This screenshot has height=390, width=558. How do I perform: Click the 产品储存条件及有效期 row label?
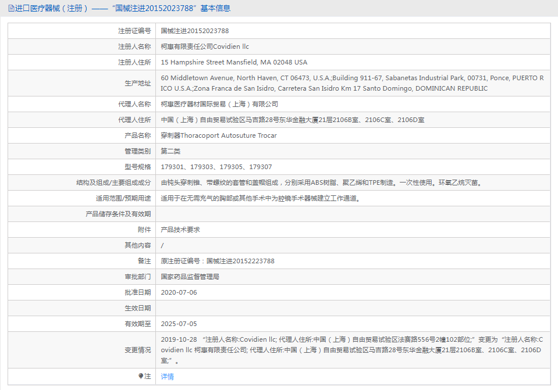118,214
